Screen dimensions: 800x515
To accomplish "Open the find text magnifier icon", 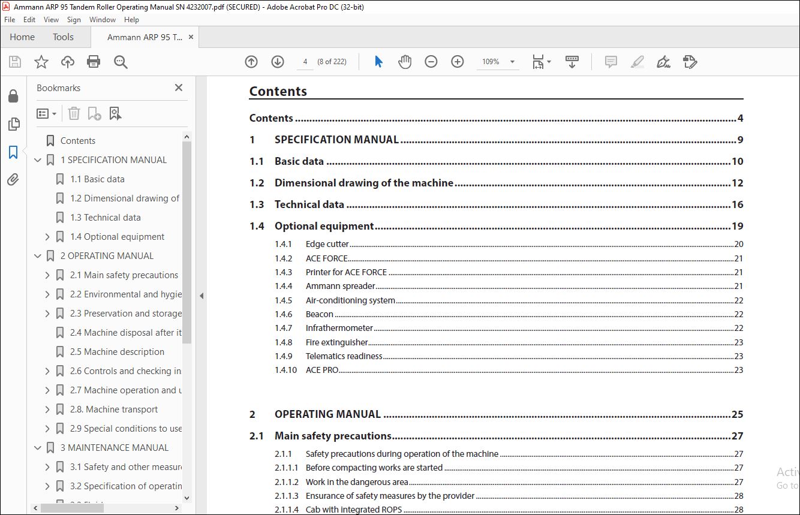I will click(121, 62).
